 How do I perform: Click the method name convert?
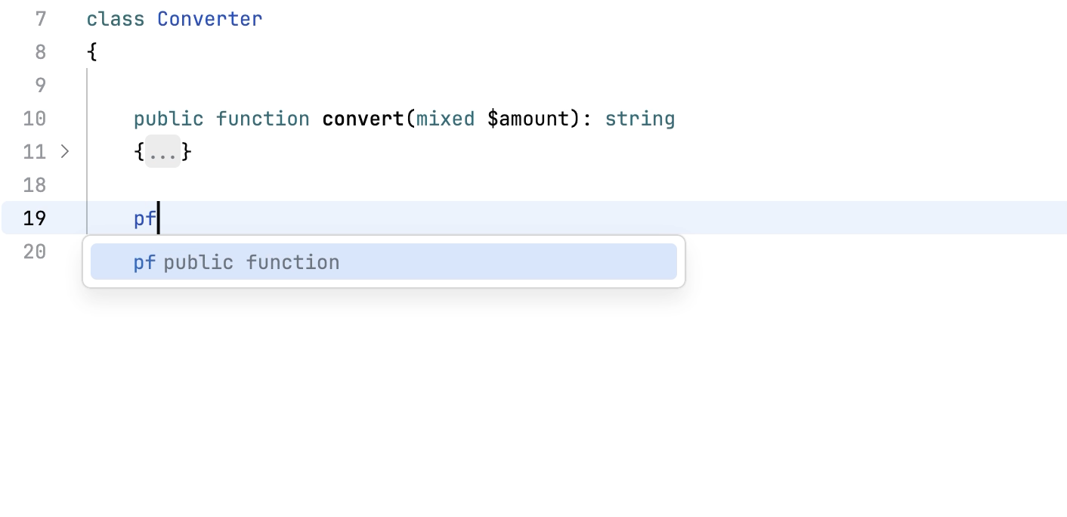363,118
